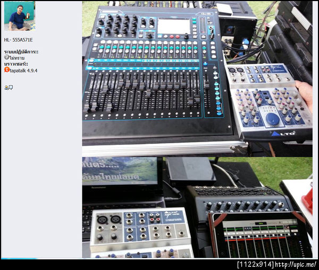Image resolution: width=319 pixels, height=270 pixels.
Task: Click the HL- 5SSA571E call sign text
Action: [x=18, y=40]
